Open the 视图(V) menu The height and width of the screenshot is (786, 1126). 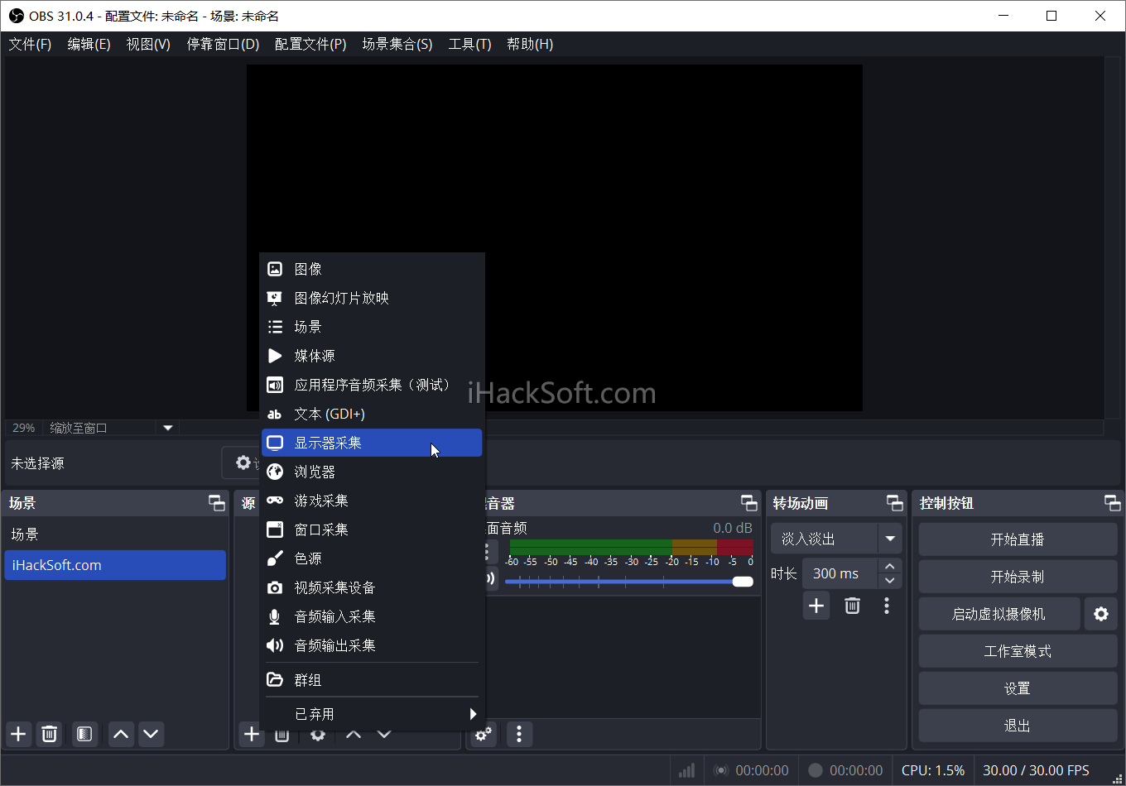pyautogui.click(x=148, y=44)
